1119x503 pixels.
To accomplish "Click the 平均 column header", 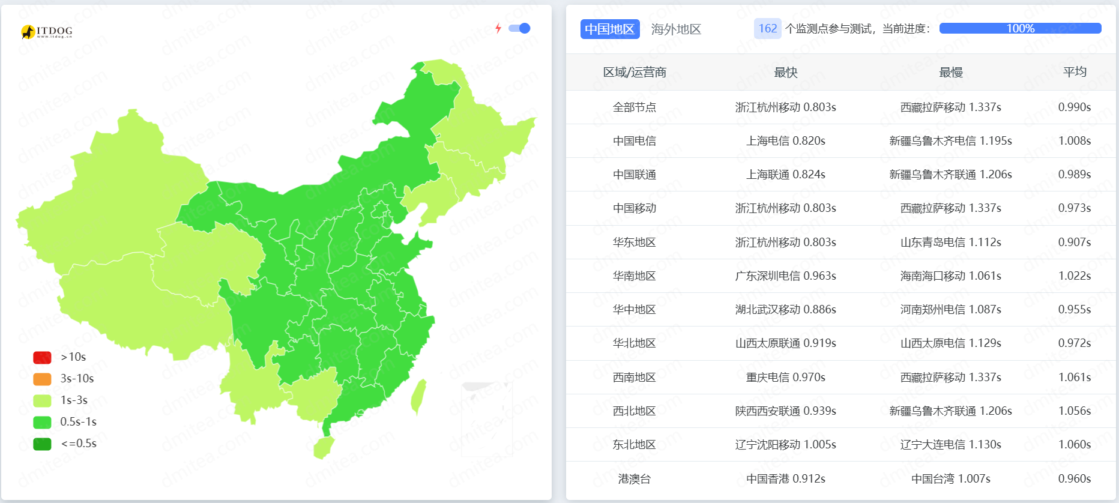I will click(1074, 72).
